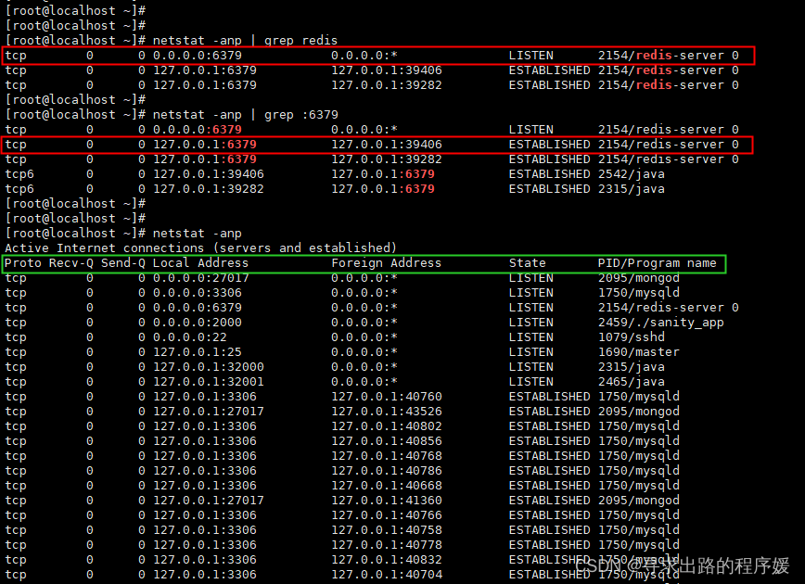Select local address 0.0.0.0:3306
This screenshot has height=584, width=805.
point(198,293)
